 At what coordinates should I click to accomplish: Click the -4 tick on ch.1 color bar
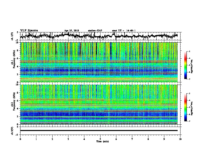pos(189,58)
